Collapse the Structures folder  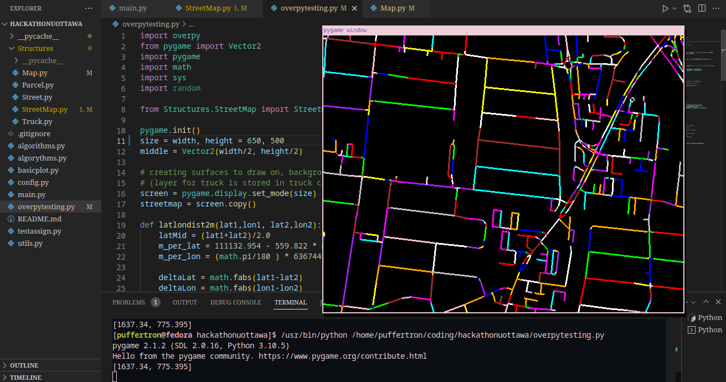(x=35, y=48)
